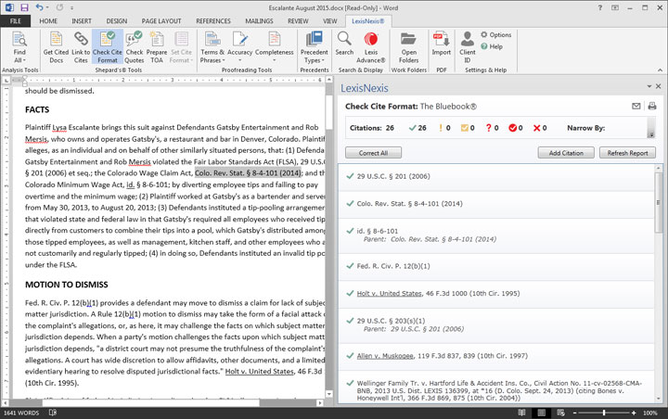Open Allen v. Muskogee citation link
This screenshot has width=668, height=419.
[385, 356]
